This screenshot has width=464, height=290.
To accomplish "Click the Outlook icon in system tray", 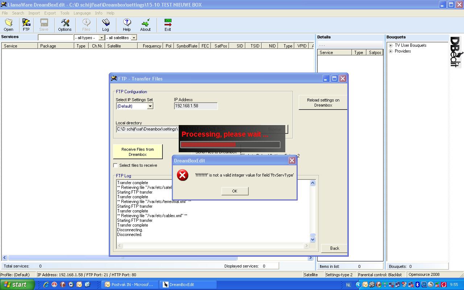I will (365, 285).
